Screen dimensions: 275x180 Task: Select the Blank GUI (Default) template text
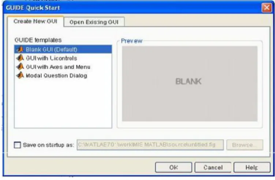tap(52, 50)
